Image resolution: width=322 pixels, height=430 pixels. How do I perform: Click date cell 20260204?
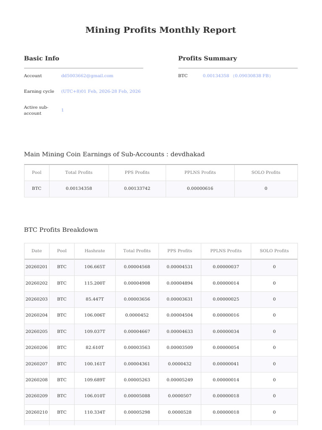click(36, 315)
